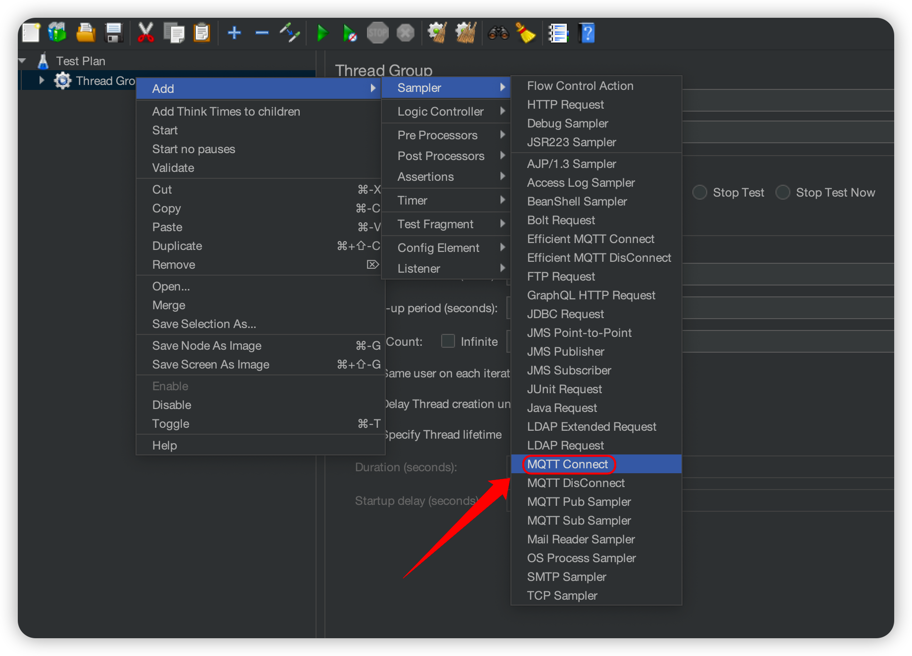Click the Help question mark icon
Image resolution: width=912 pixels, height=656 pixels.
tap(586, 33)
